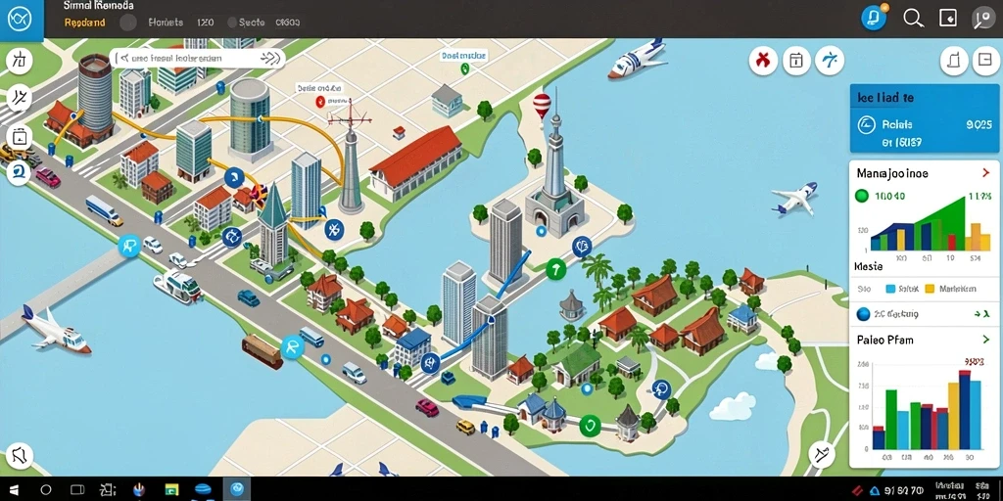Open the calendar round button on map

[x=795, y=61]
